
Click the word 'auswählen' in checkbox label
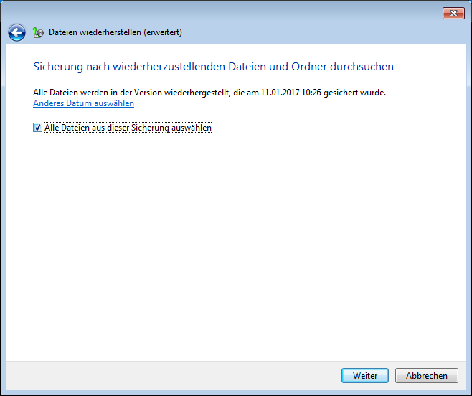[192, 128]
